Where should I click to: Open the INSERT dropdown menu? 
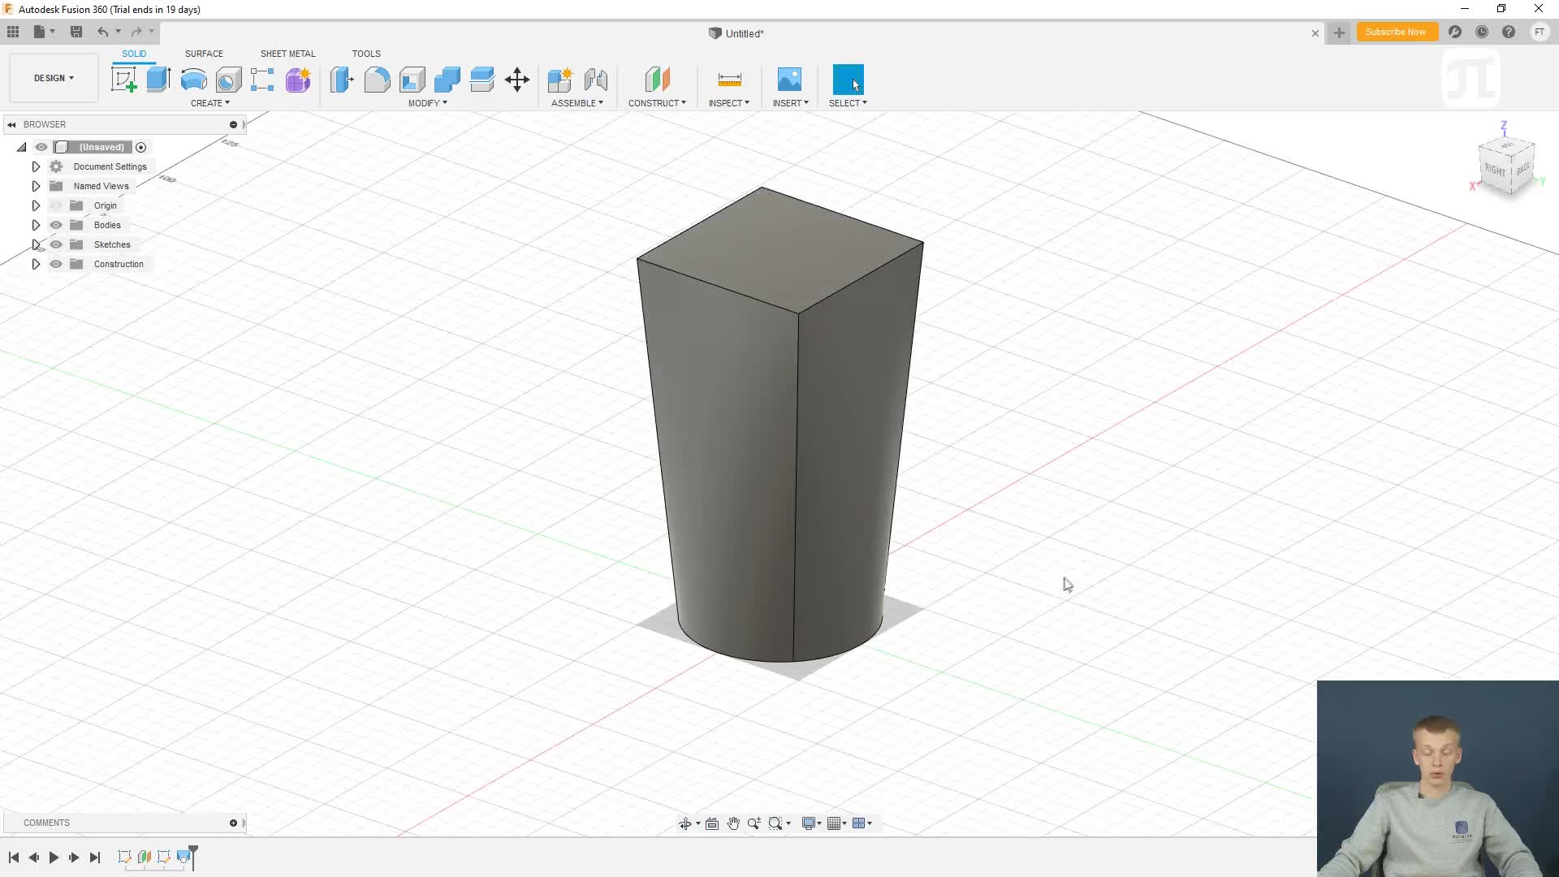[x=791, y=103]
